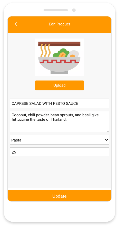Click the category dropdown chevron arrow
The height and width of the screenshot is (227, 119).
[x=106, y=140]
